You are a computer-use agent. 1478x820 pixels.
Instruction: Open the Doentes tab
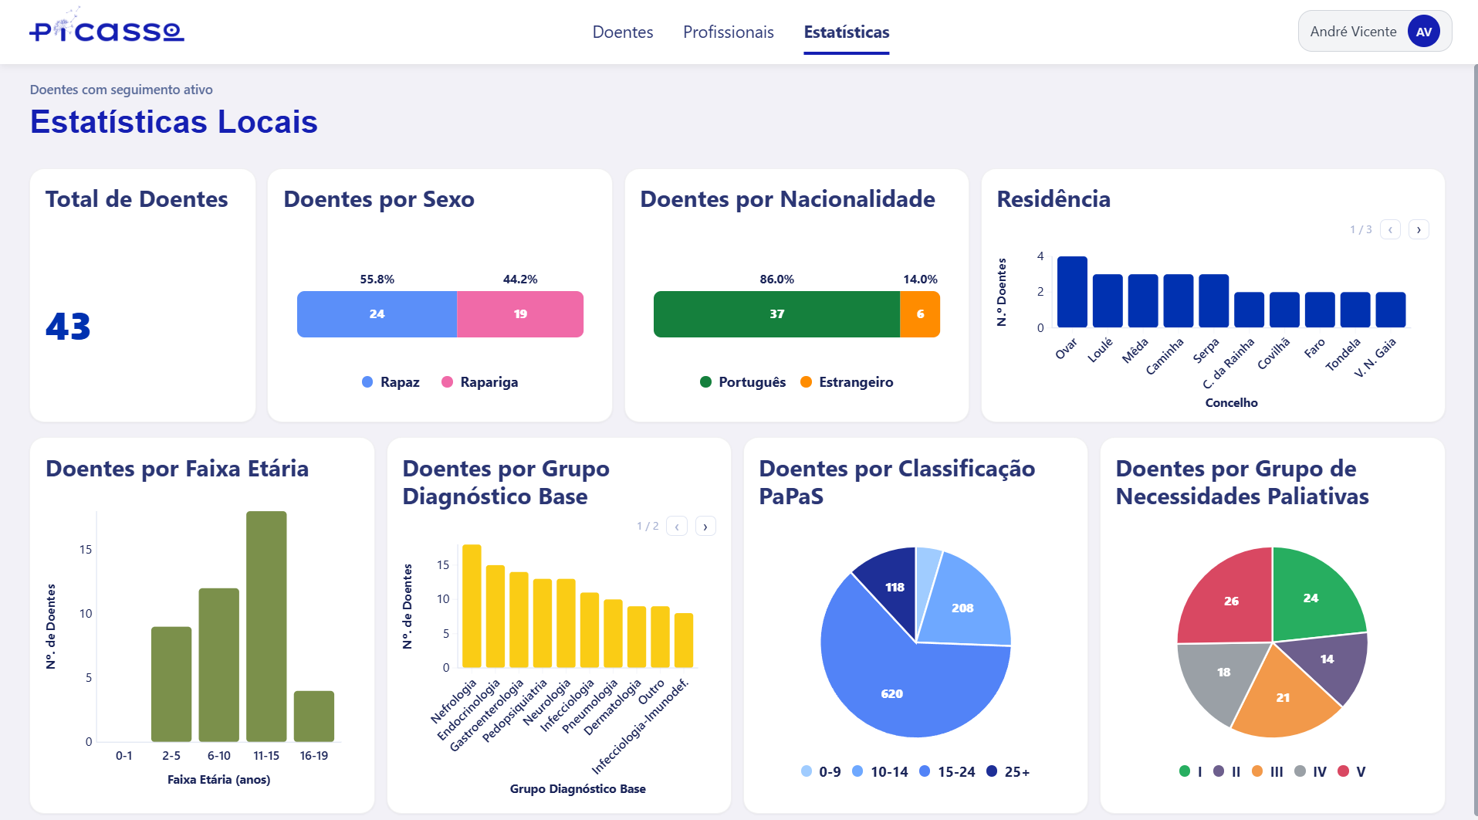[x=622, y=32]
